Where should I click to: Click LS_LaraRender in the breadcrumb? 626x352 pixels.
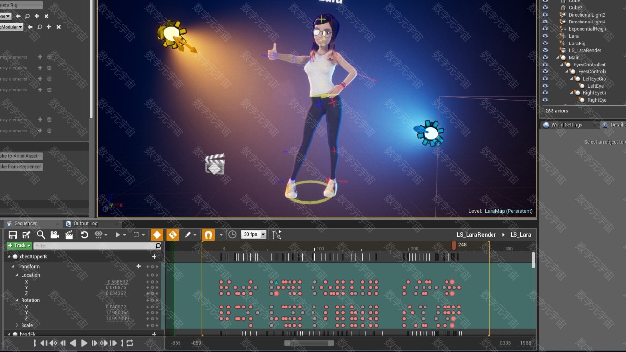pos(476,235)
